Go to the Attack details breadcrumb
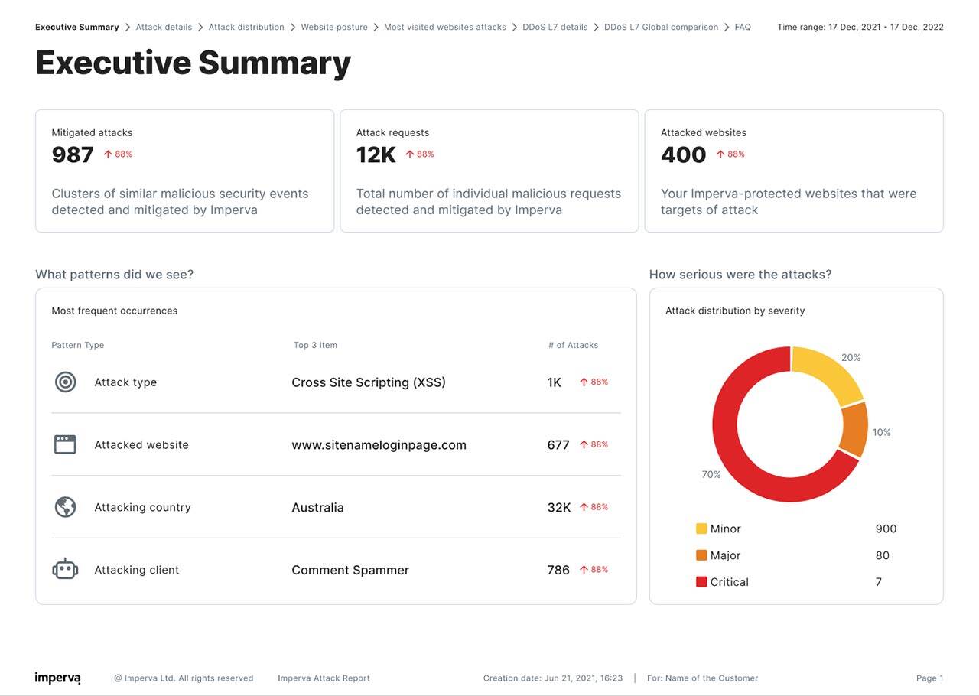 pyautogui.click(x=164, y=27)
